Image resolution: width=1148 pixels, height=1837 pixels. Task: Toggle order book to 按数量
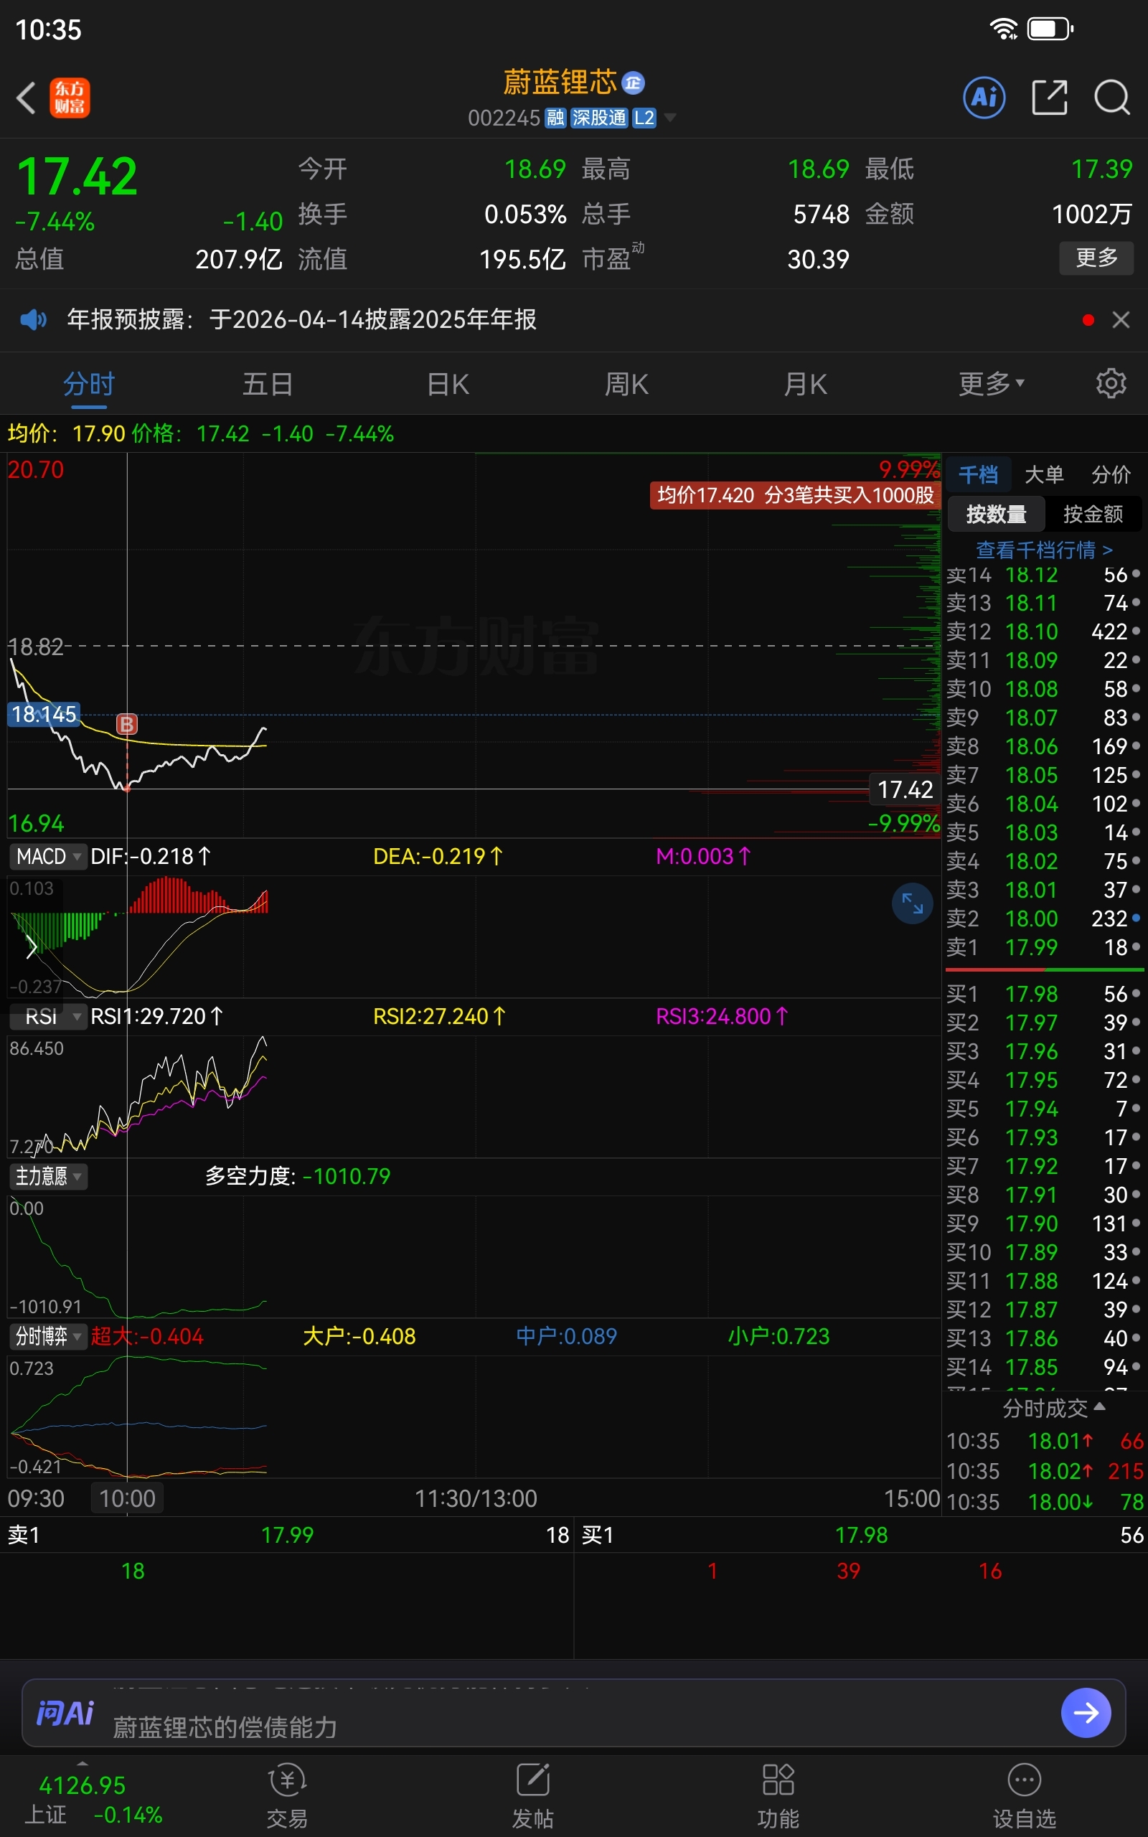[x=996, y=514]
